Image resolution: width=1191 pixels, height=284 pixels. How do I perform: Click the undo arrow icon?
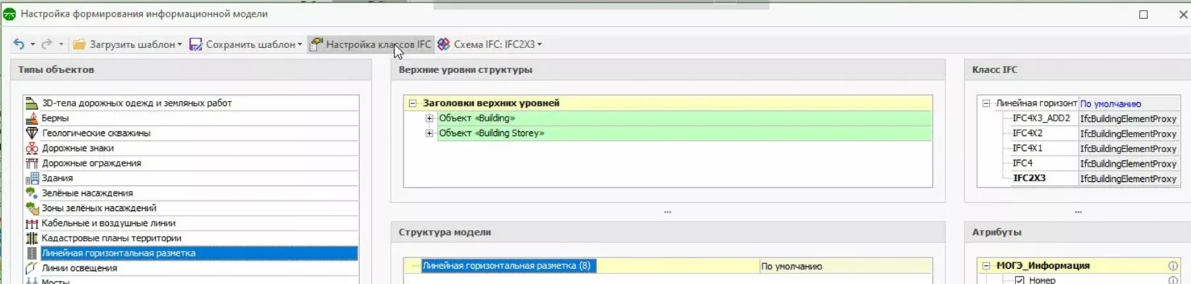click(x=18, y=44)
